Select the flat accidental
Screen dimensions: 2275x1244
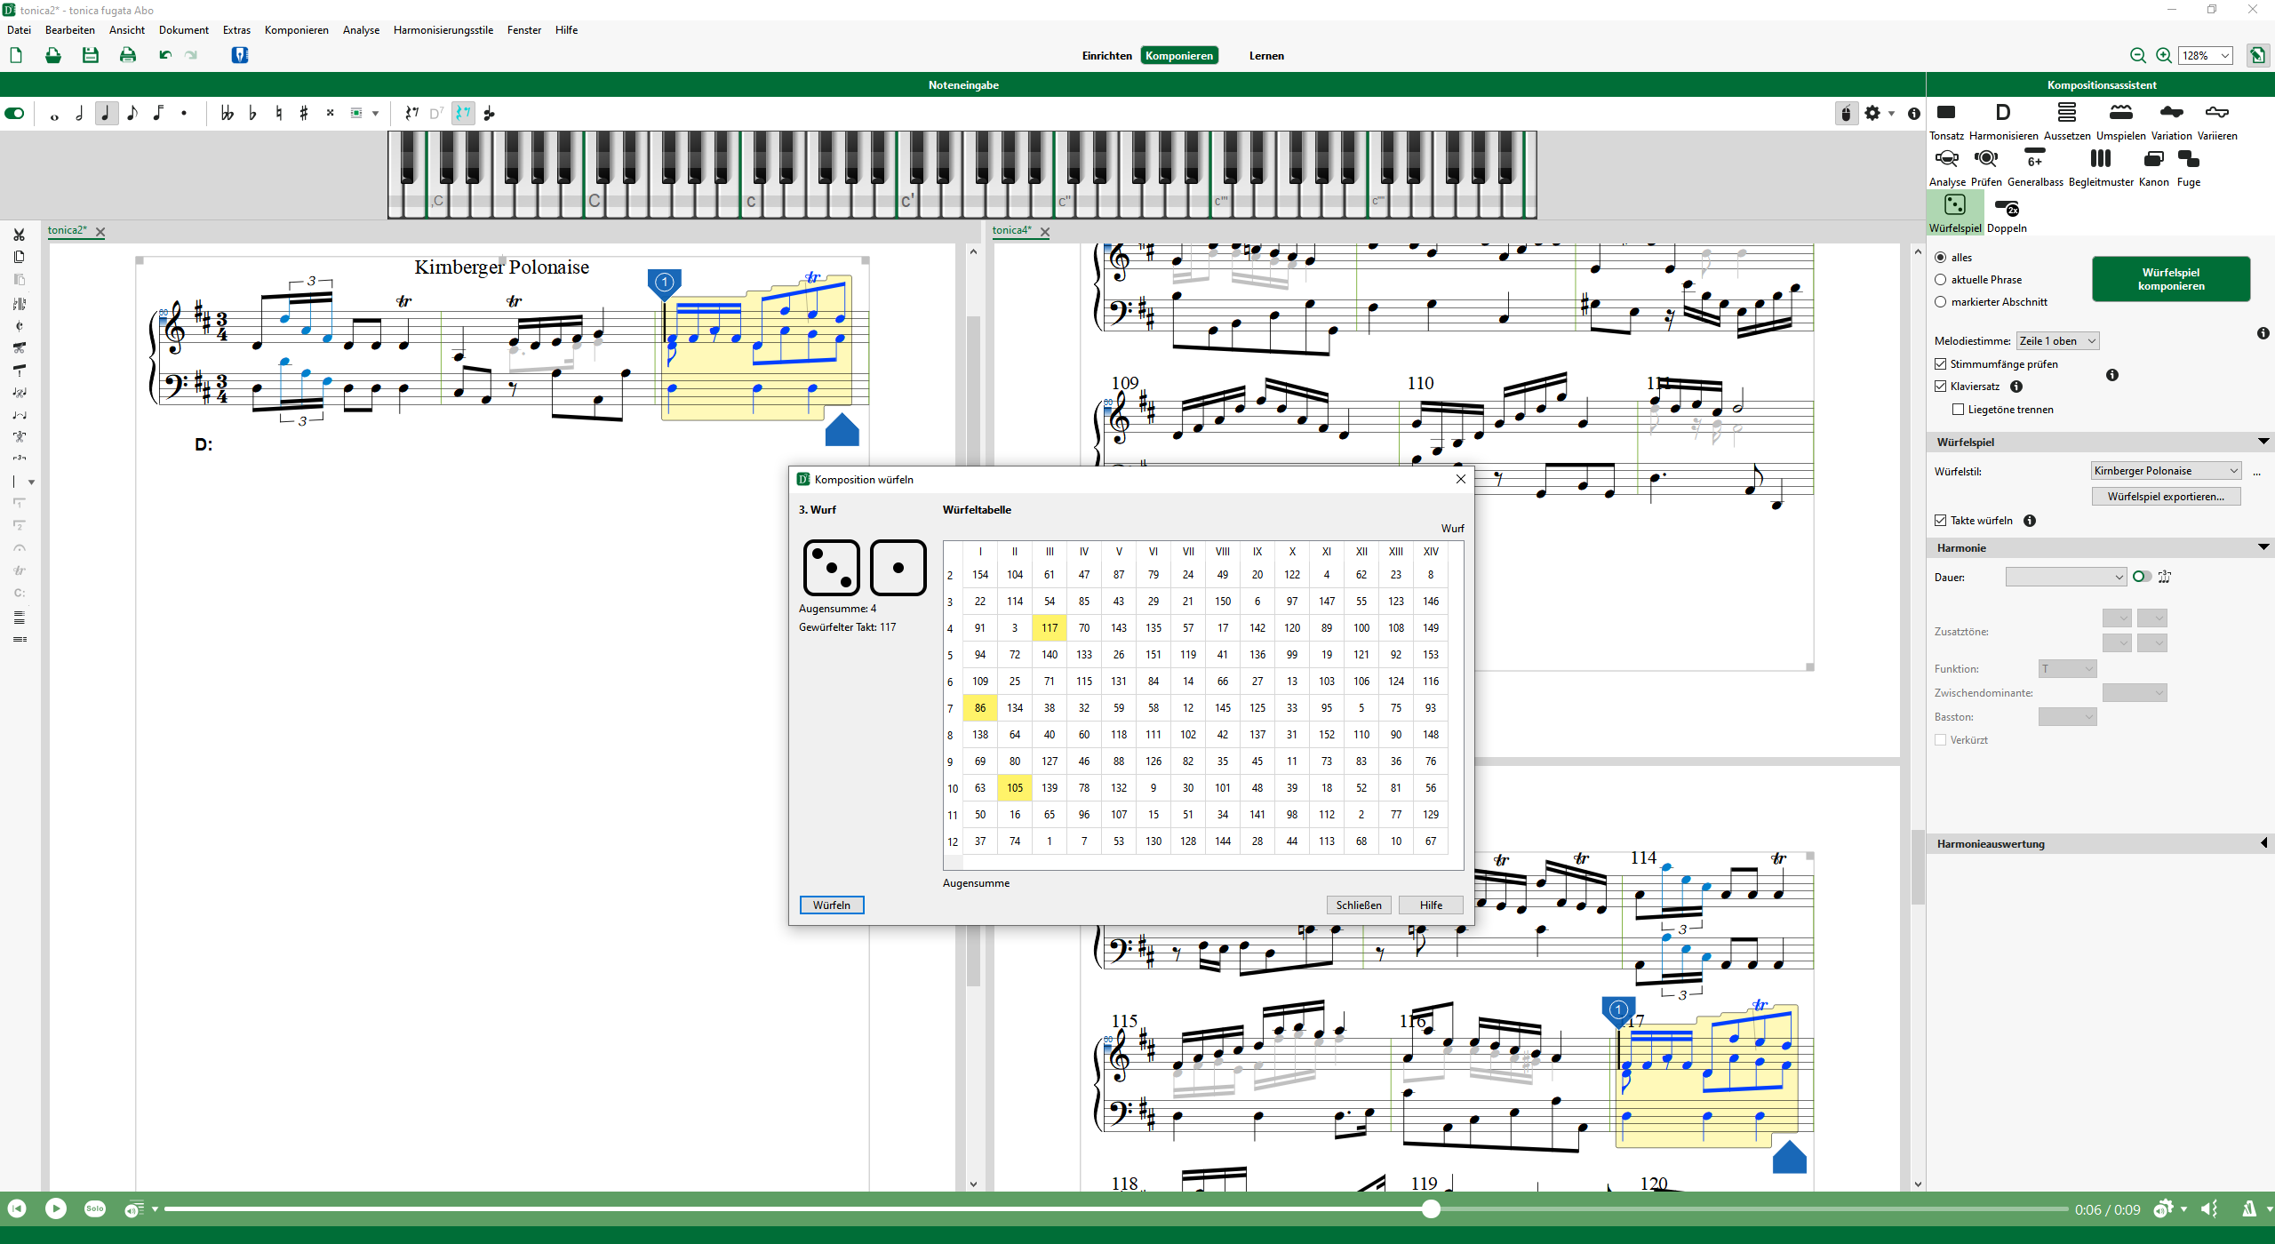pos(252,114)
